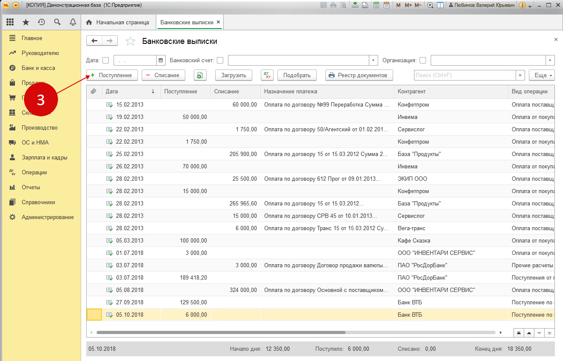Click the Дата filter input field
The height and width of the screenshot is (361, 563).
click(x=135, y=60)
